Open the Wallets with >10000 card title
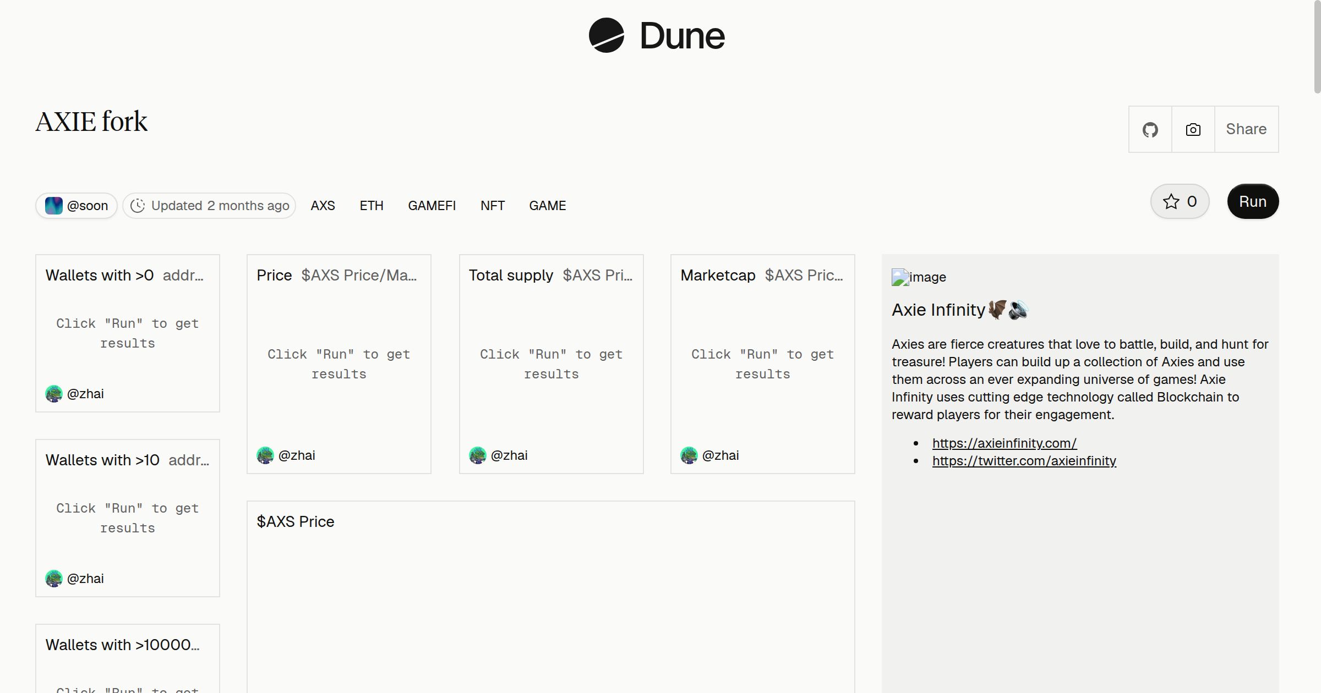This screenshot has width=1321, height=693. tap(123, 645)
